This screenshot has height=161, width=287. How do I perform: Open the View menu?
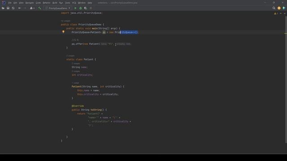(x=21, y=3)
